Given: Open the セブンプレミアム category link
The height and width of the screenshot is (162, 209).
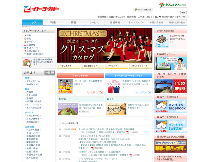Looking at the screenshot, I should pyautogui.click(x=34, y=105).
